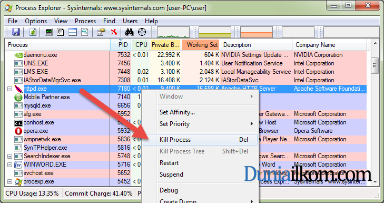Click the icon beside LMS.EXE
The height and width of the screenshot is (203, 384).
[18, 72]
